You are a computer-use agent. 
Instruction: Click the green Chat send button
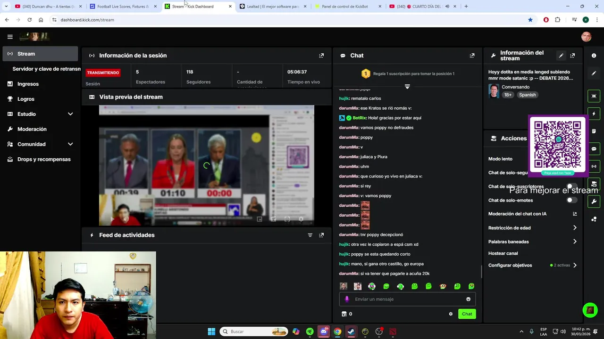tap(467, 314)
